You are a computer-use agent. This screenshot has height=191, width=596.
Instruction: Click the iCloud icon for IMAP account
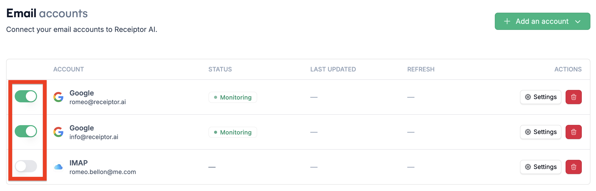(58, 167)
